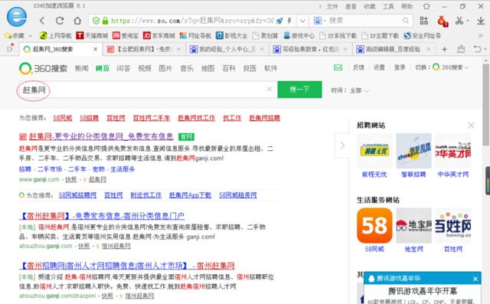490x304 pixels.
Task: Open 前程无忧 thumbnail
Action: coord(374,151)
